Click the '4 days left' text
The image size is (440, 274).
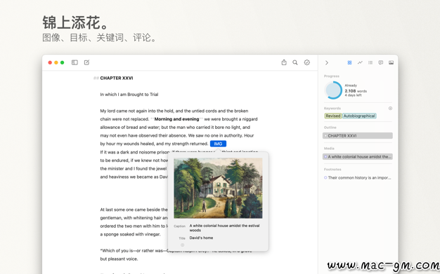coord(353,95)
